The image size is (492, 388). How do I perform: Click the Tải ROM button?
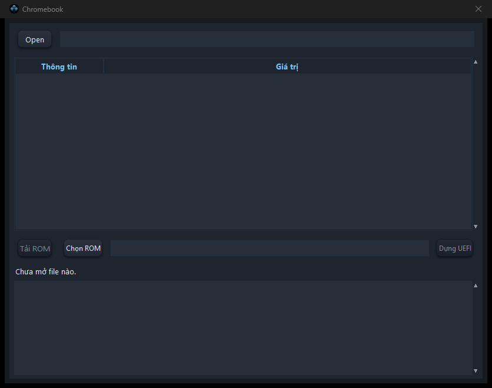tap(35, 248)
